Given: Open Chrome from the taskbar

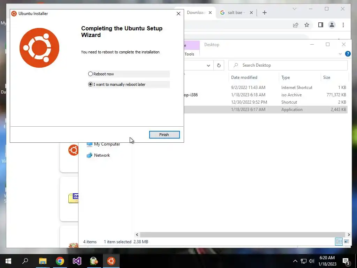Looking at the screenshot, I should pyautogui.click(x=60, y=261).
